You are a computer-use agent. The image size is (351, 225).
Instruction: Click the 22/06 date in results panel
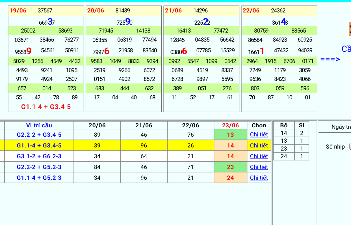click(251, 11)
